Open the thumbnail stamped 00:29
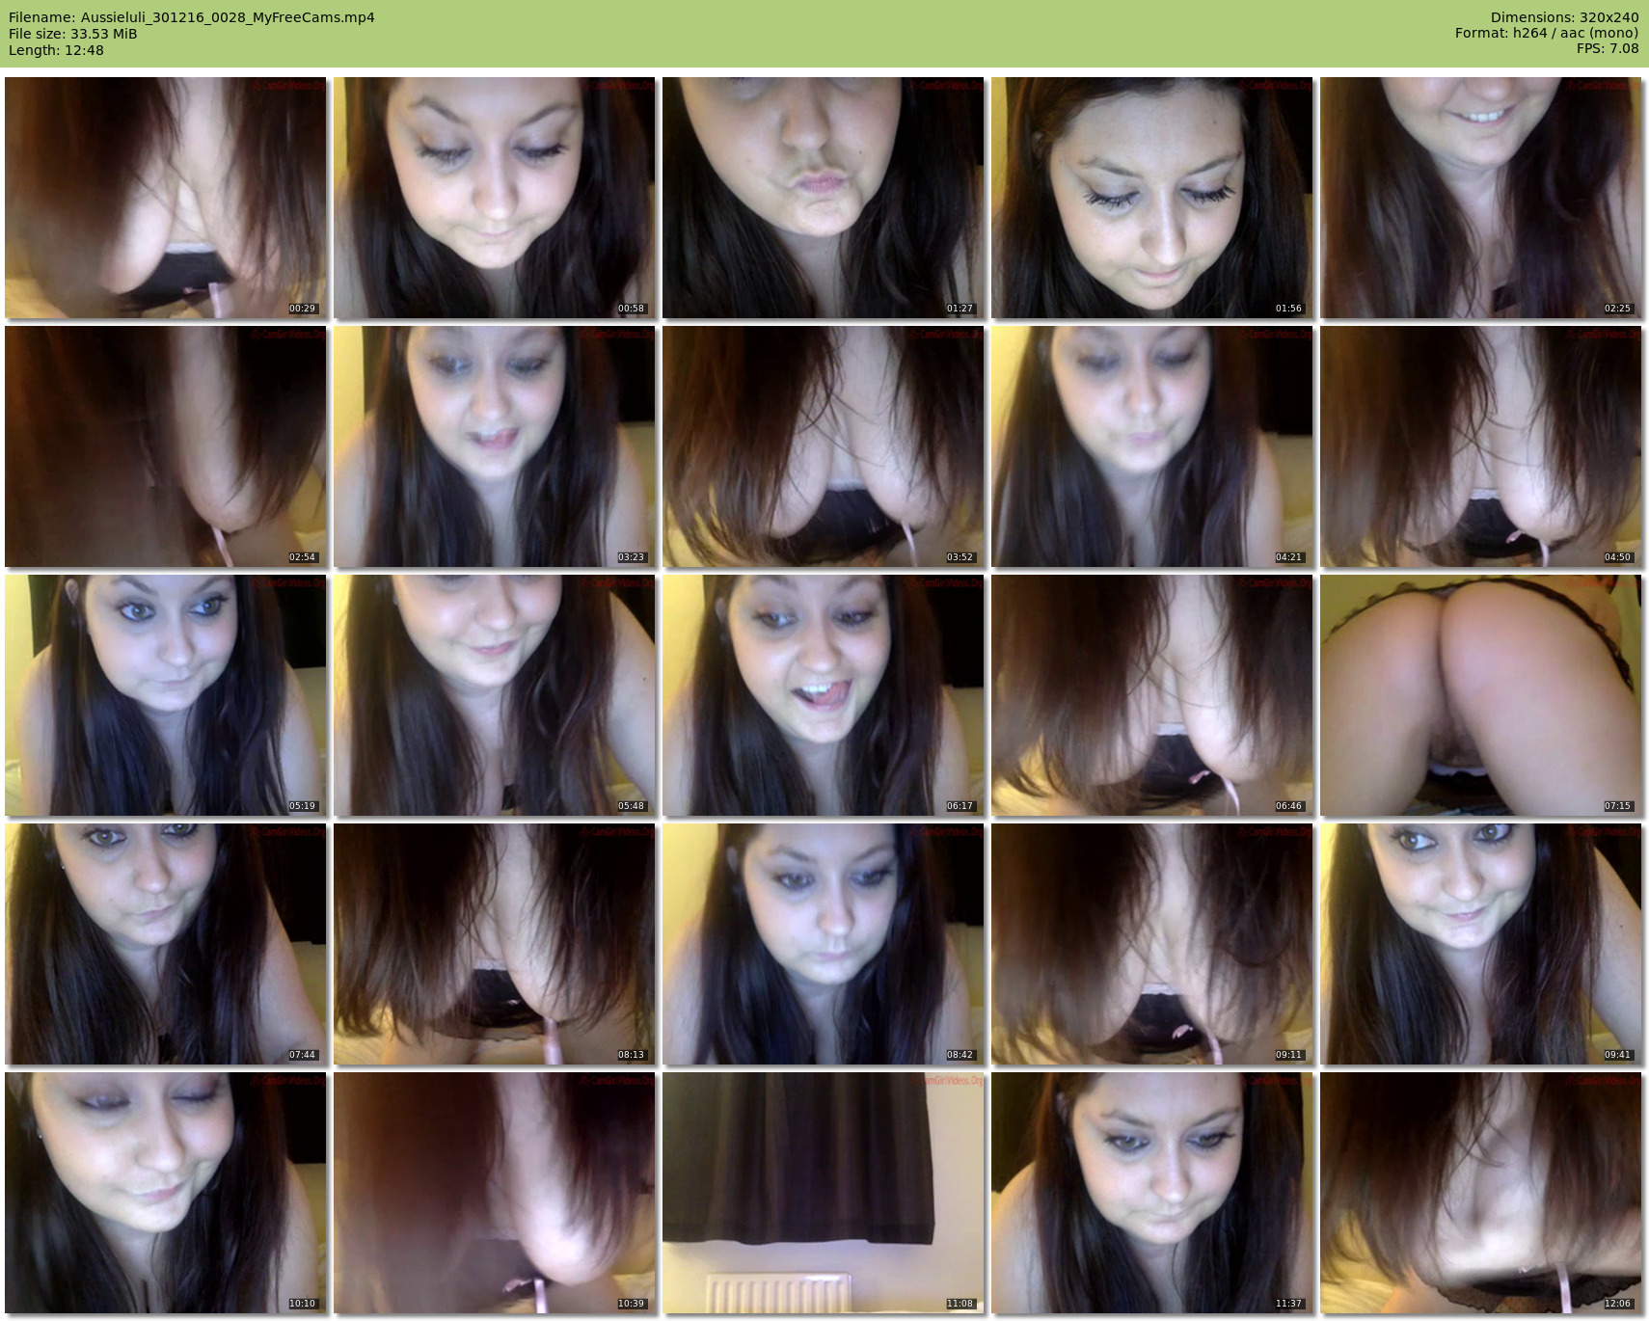 click(166, 198)
